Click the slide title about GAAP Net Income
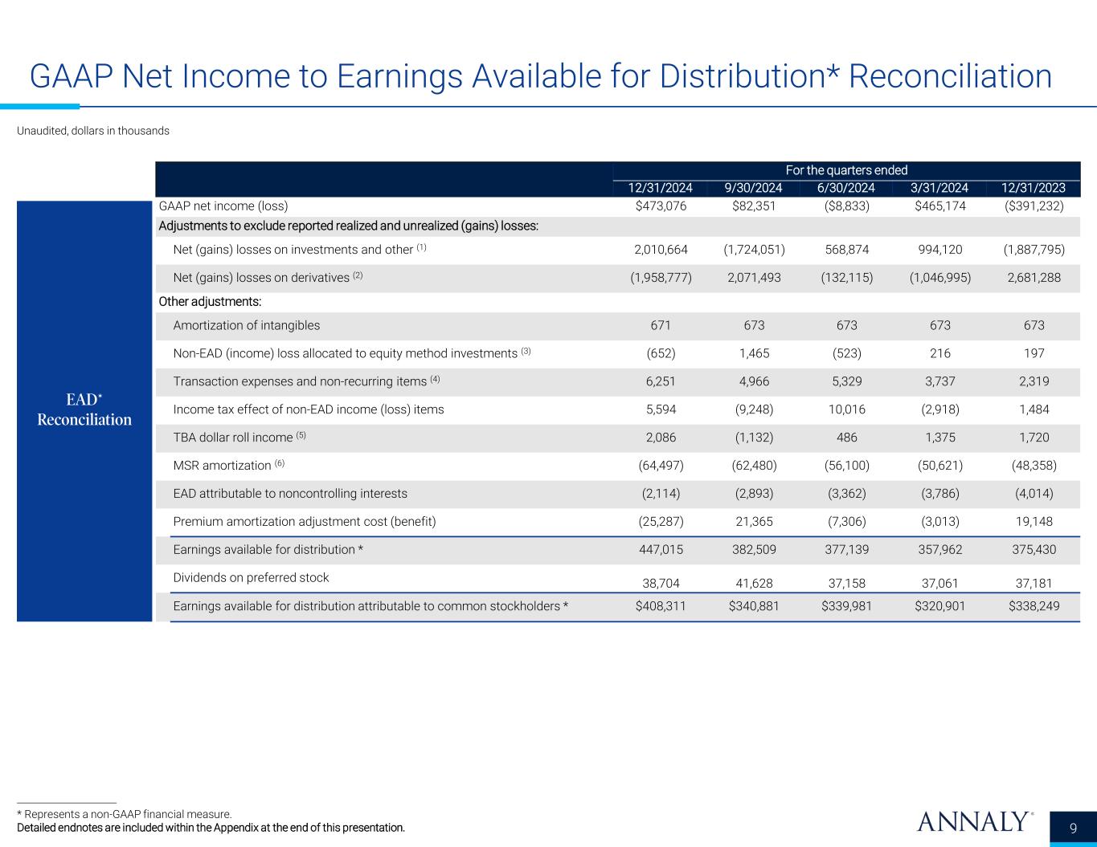The width and height of the screenshot is (1097, 847). tap(540, 76)
